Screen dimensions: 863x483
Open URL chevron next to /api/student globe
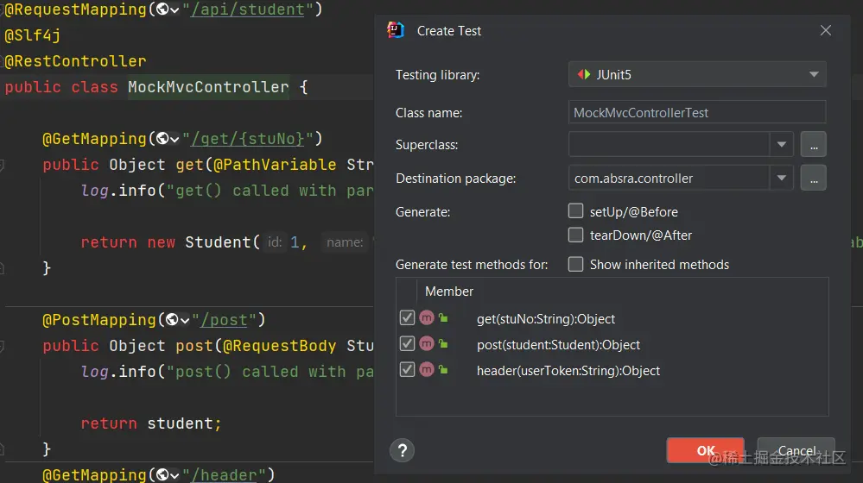pyautogui.click(x=175, y=10)
